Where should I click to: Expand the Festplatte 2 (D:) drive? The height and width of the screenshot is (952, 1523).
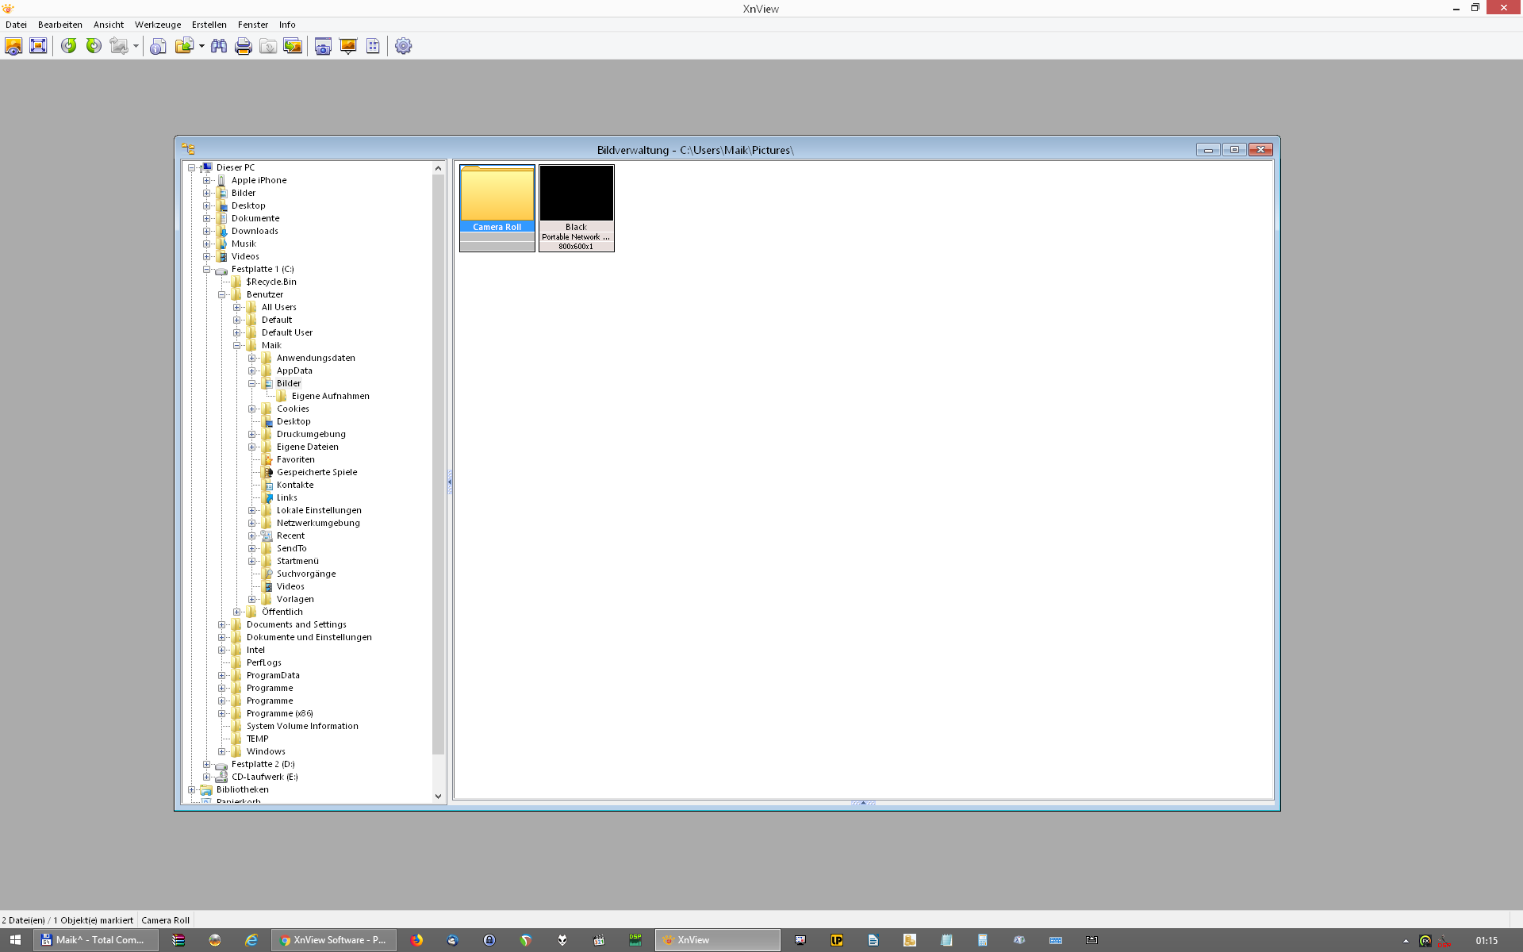click(x=207, y=764)
